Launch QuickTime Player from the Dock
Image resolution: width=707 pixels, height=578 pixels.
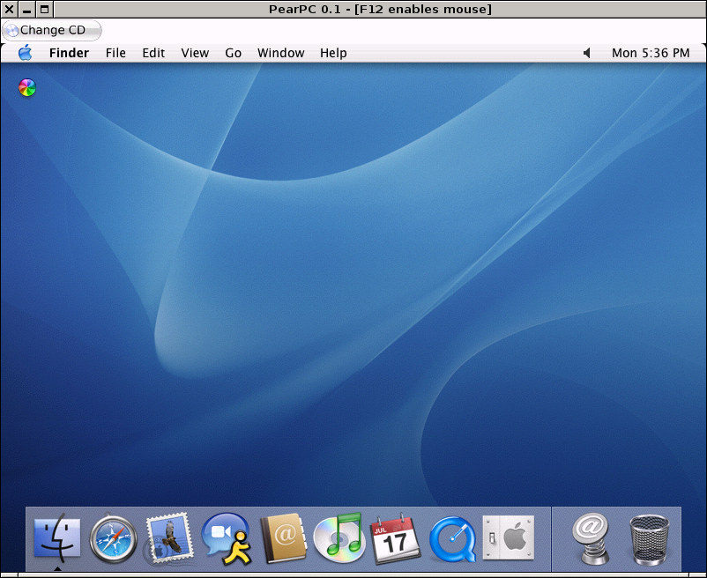(452, 537)
